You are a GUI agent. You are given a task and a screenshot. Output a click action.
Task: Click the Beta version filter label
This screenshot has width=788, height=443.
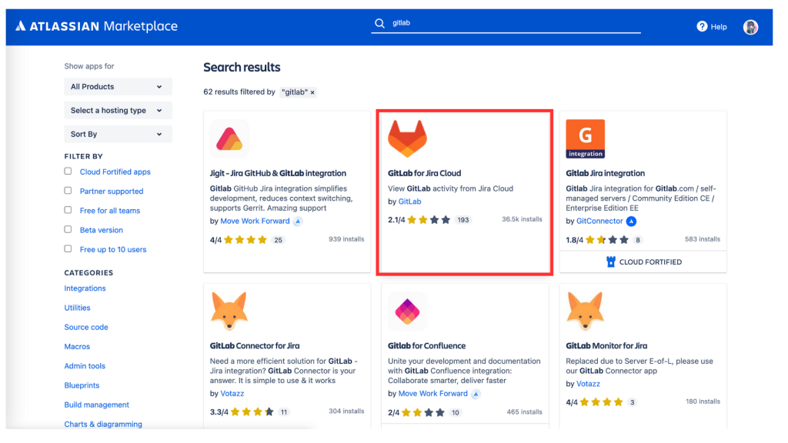[102, 230]
